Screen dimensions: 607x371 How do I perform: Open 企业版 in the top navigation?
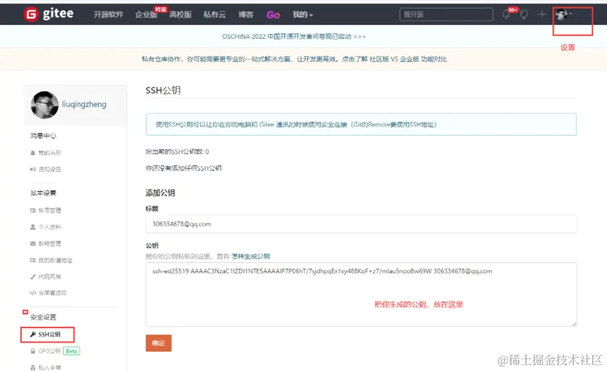pos(146,14)
